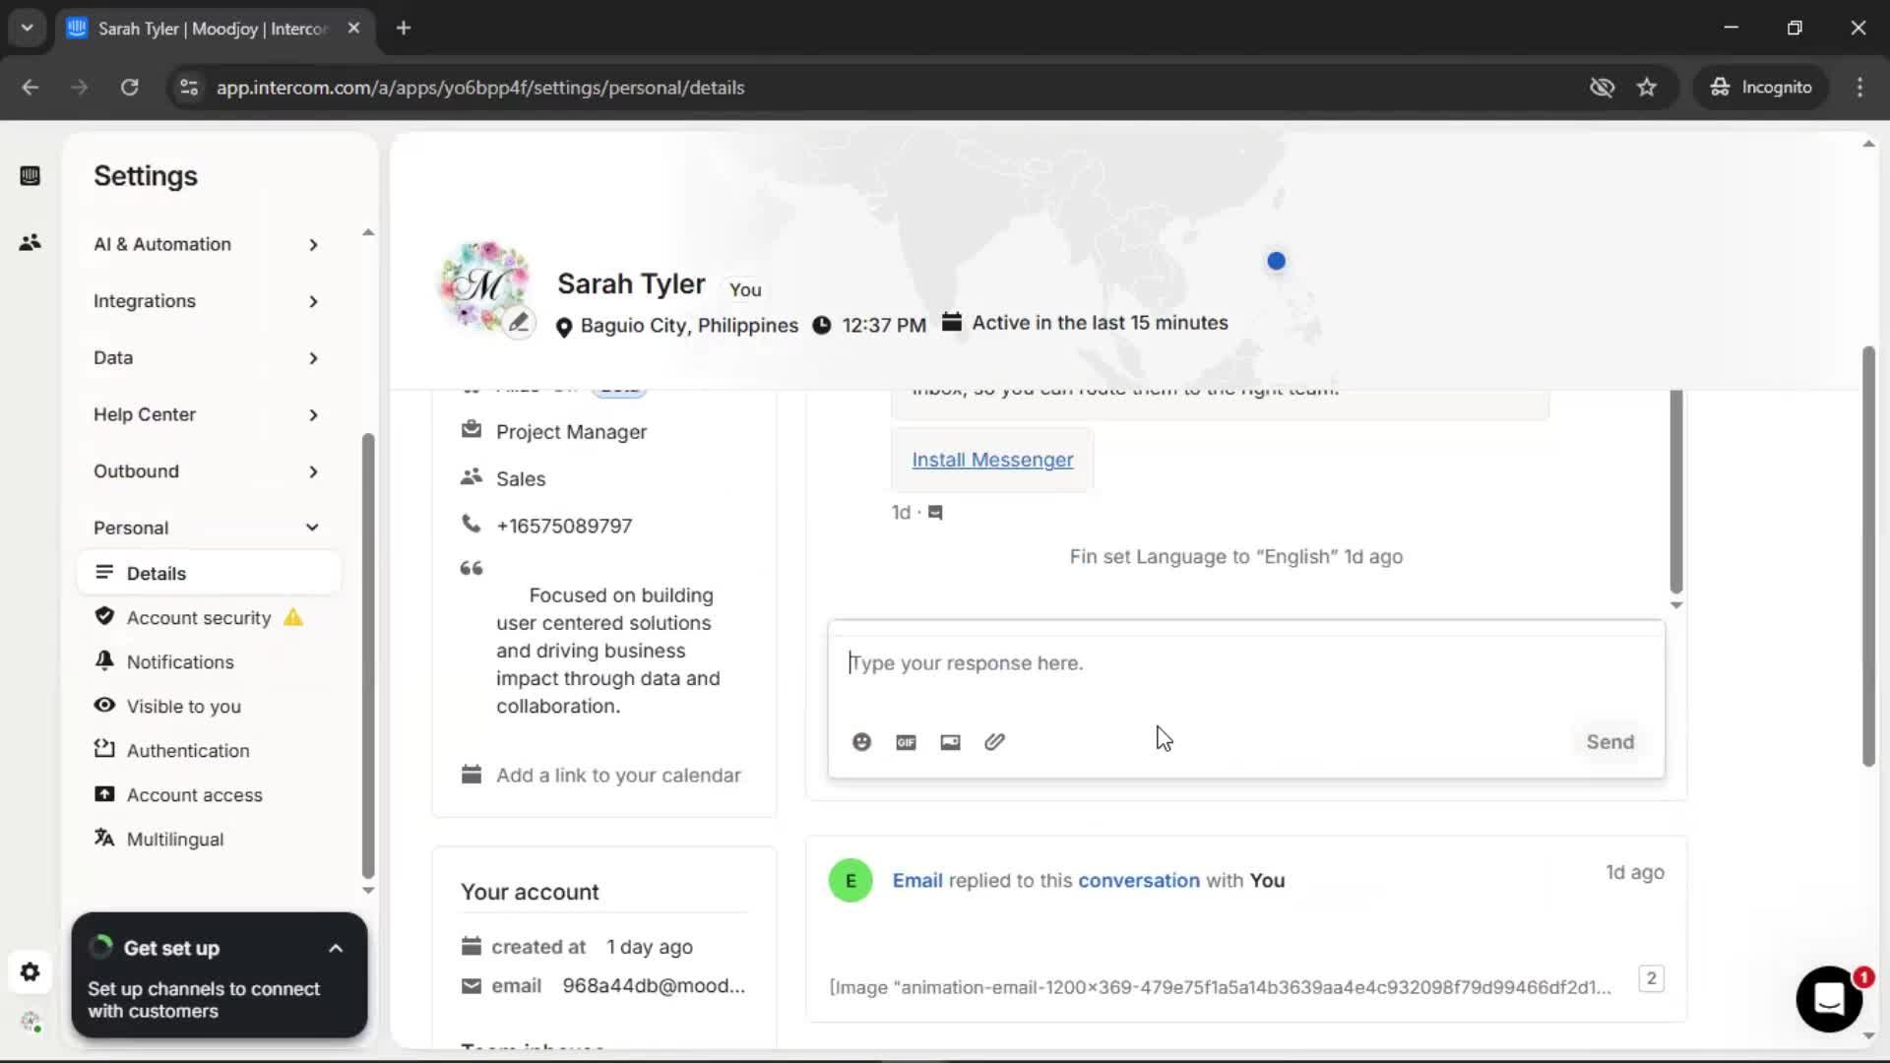Open a new browser tab
The height and width of the screenshot is (1063, 1890).
click(x=404, y=28)
